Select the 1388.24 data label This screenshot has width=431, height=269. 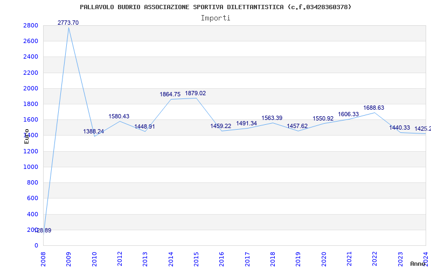(93, 131)
